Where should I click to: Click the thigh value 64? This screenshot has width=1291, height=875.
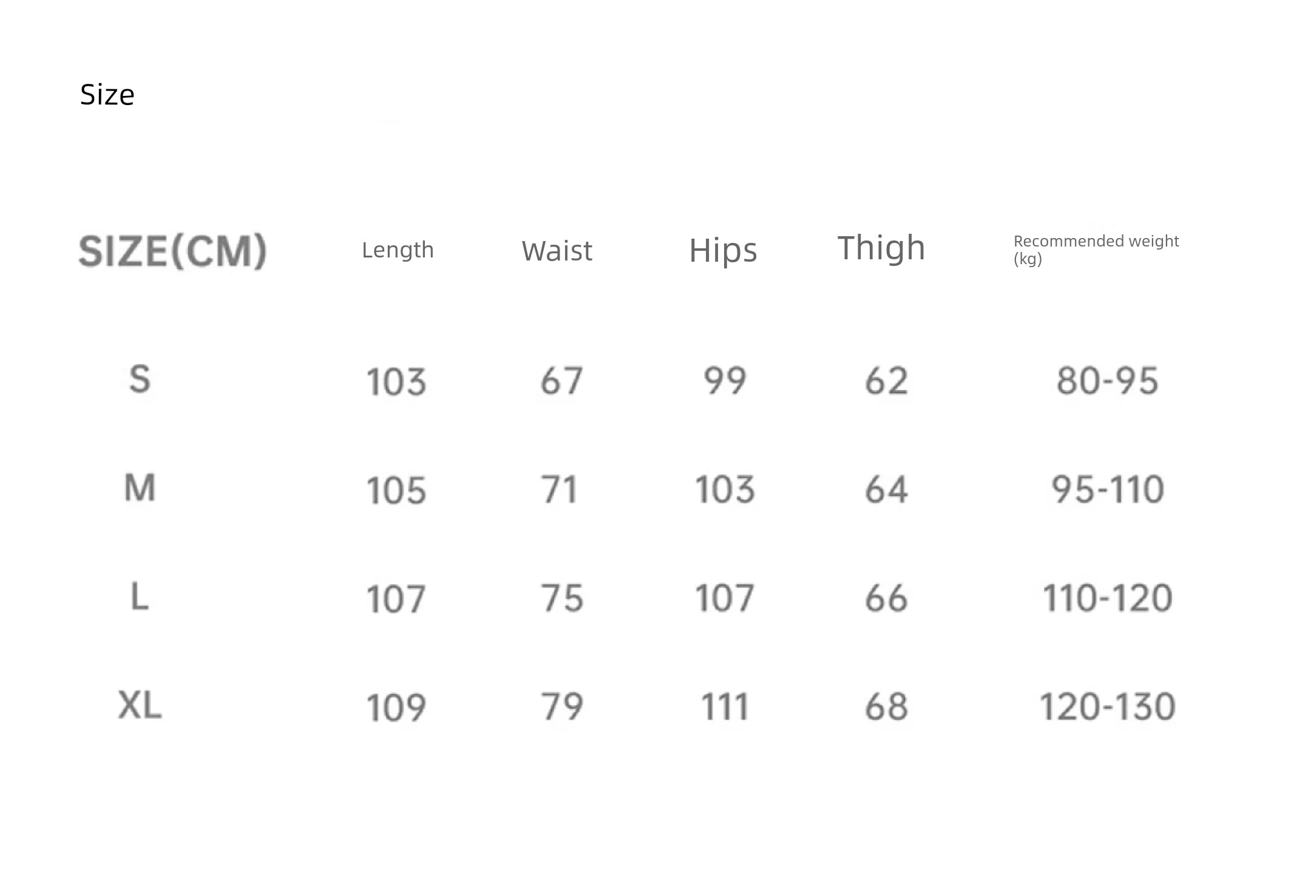coord(887,489)
